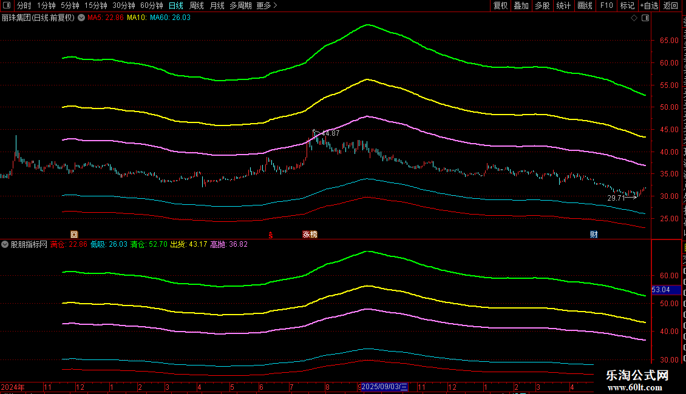Open the indicator dropdown circle beside 股朋指标网
Viewport: 686px width, 394px height.
5,245
